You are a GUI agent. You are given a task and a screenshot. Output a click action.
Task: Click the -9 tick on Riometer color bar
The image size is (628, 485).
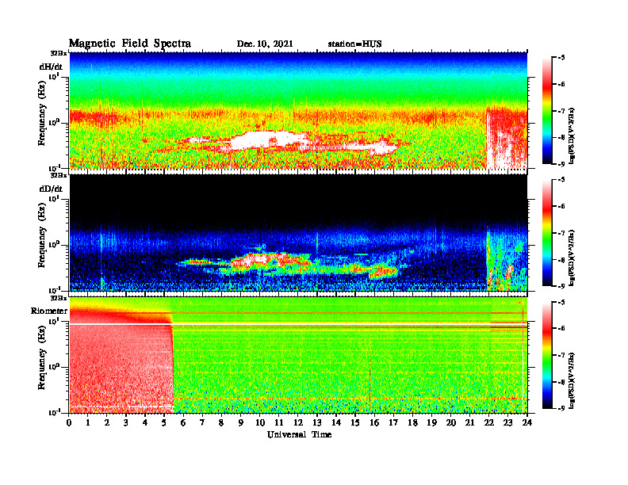coord(561,408)
